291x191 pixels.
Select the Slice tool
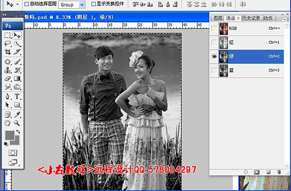pos(17,52)
